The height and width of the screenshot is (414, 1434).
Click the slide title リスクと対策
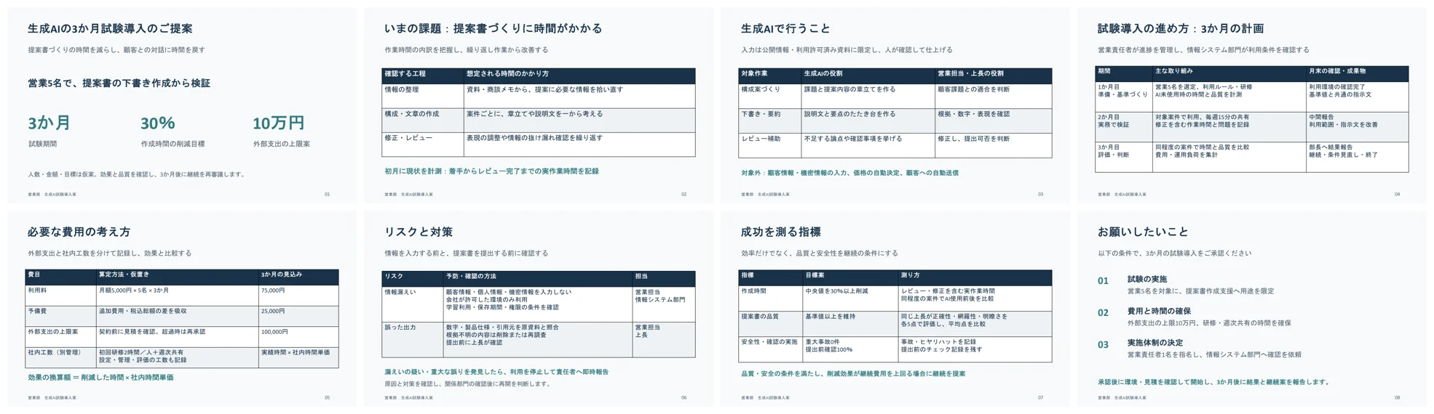[x=419, y=232]
